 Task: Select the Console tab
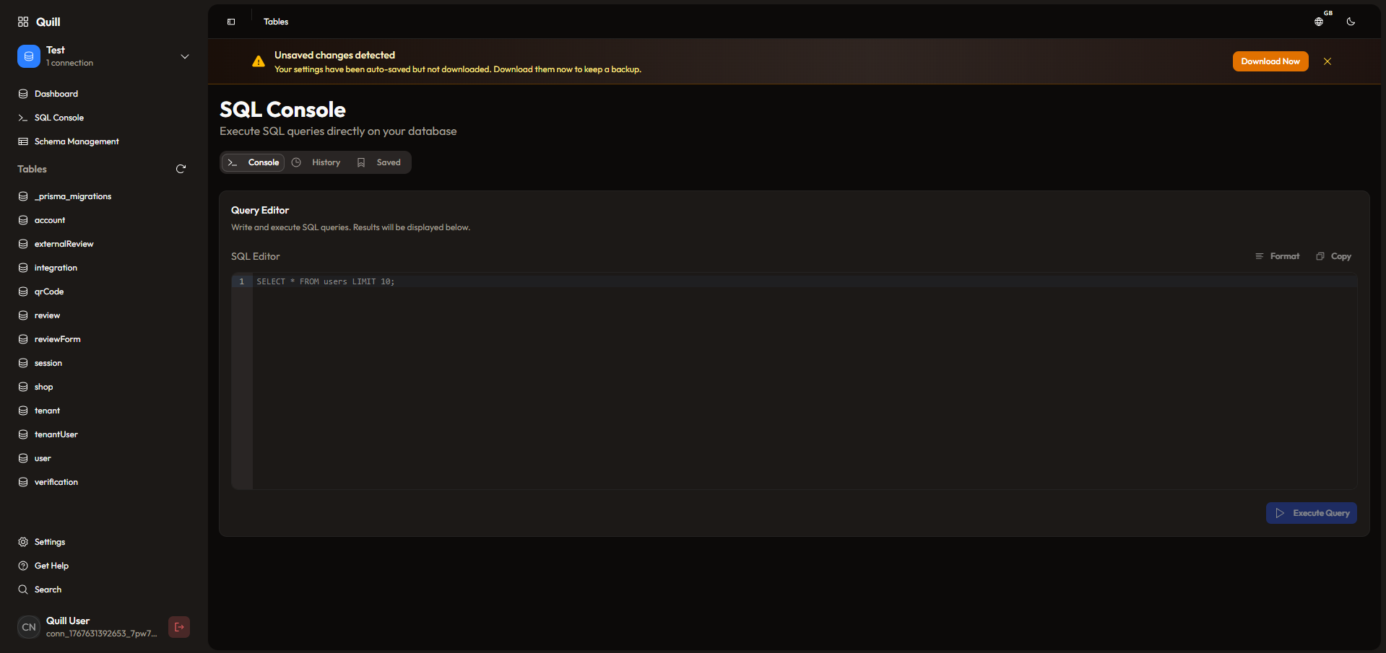pos(254,162)
